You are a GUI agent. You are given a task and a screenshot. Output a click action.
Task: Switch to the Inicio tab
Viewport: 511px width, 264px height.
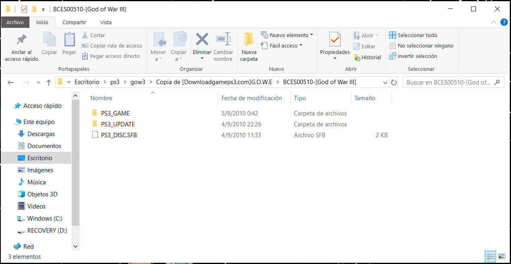coord(42,22)
